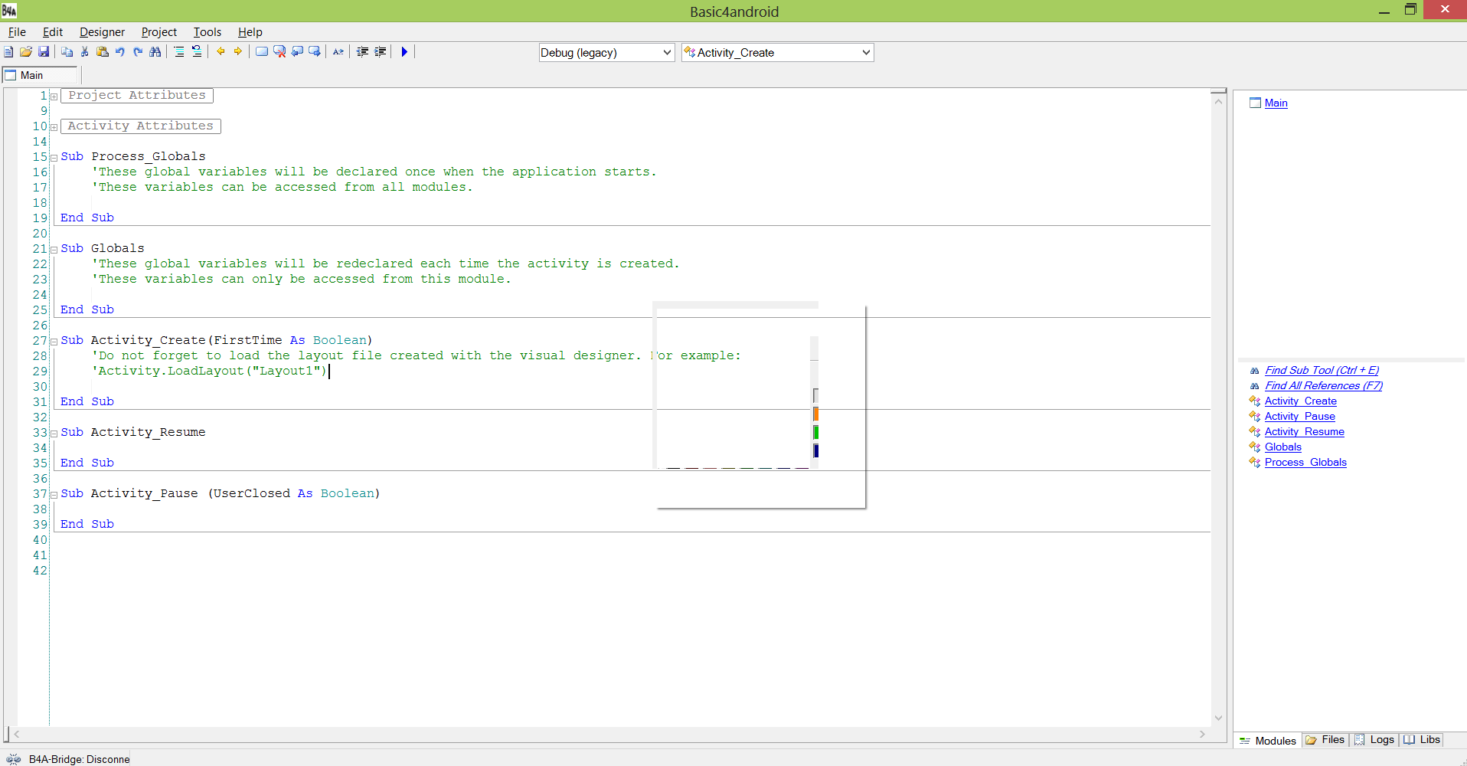Open Find Sub Tool (Ctrl + E) link
The width and height of the screenshot is (1467, 766).
tap(1322, 371)
